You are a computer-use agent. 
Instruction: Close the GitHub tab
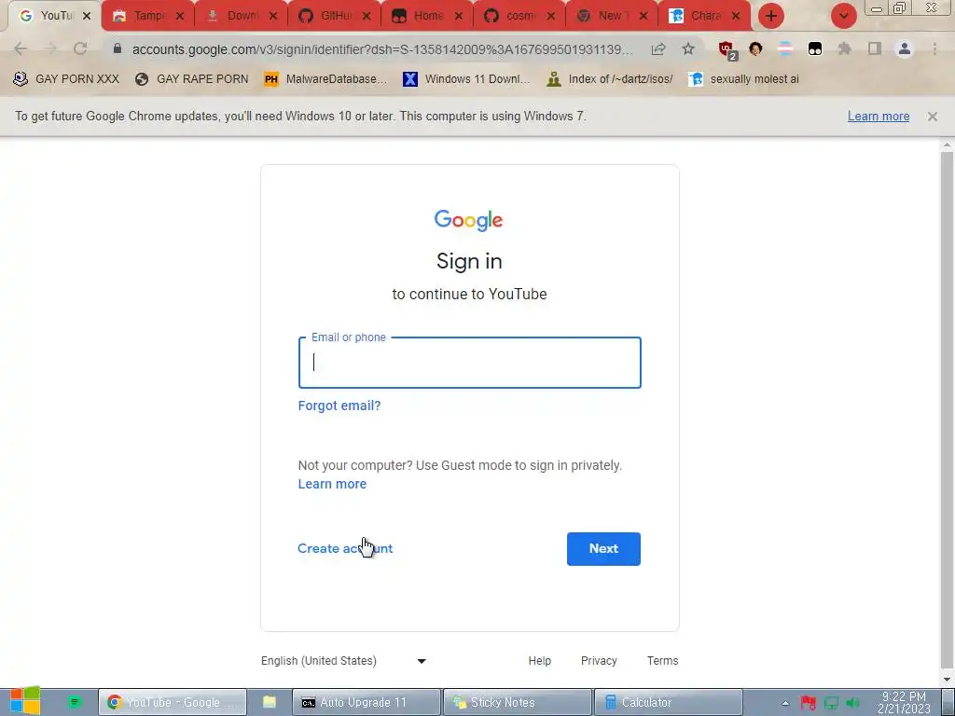366,17
